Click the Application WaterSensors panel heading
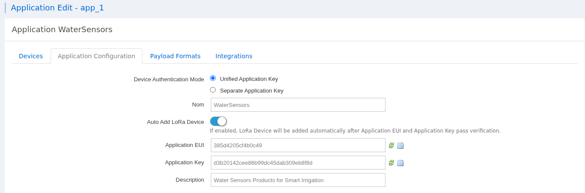585x193 pixels. point(62,30)
